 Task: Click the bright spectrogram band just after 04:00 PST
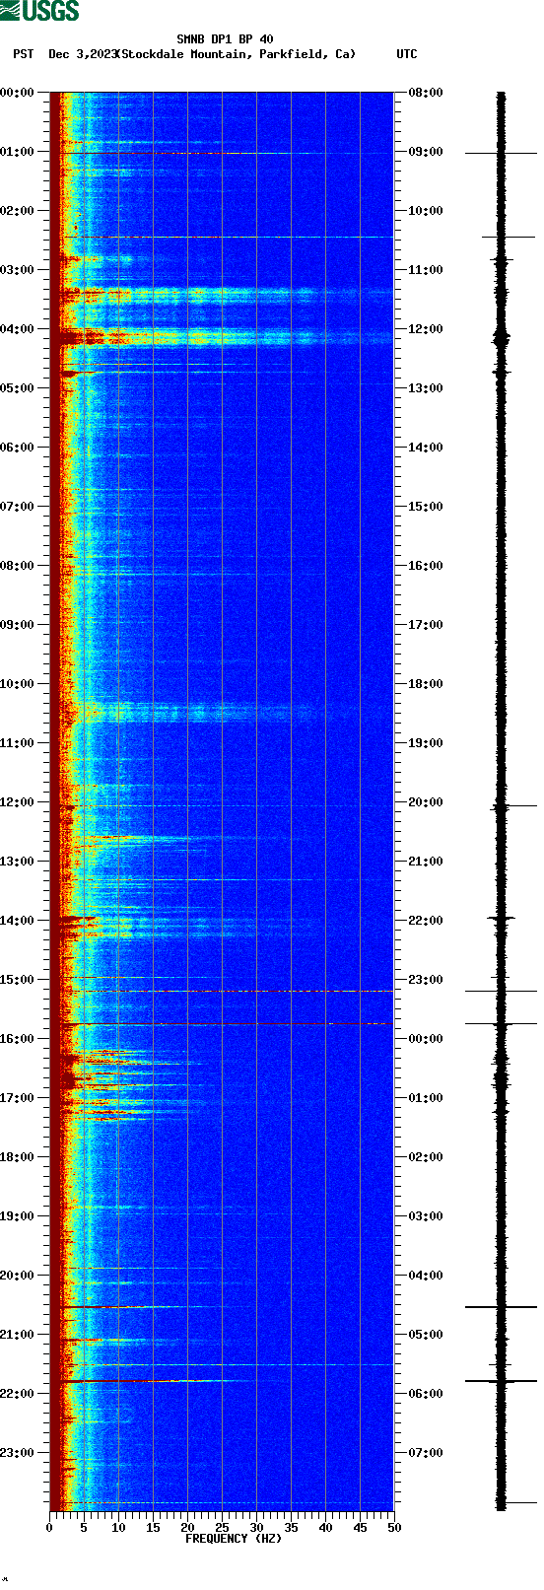tap(222, 338)
